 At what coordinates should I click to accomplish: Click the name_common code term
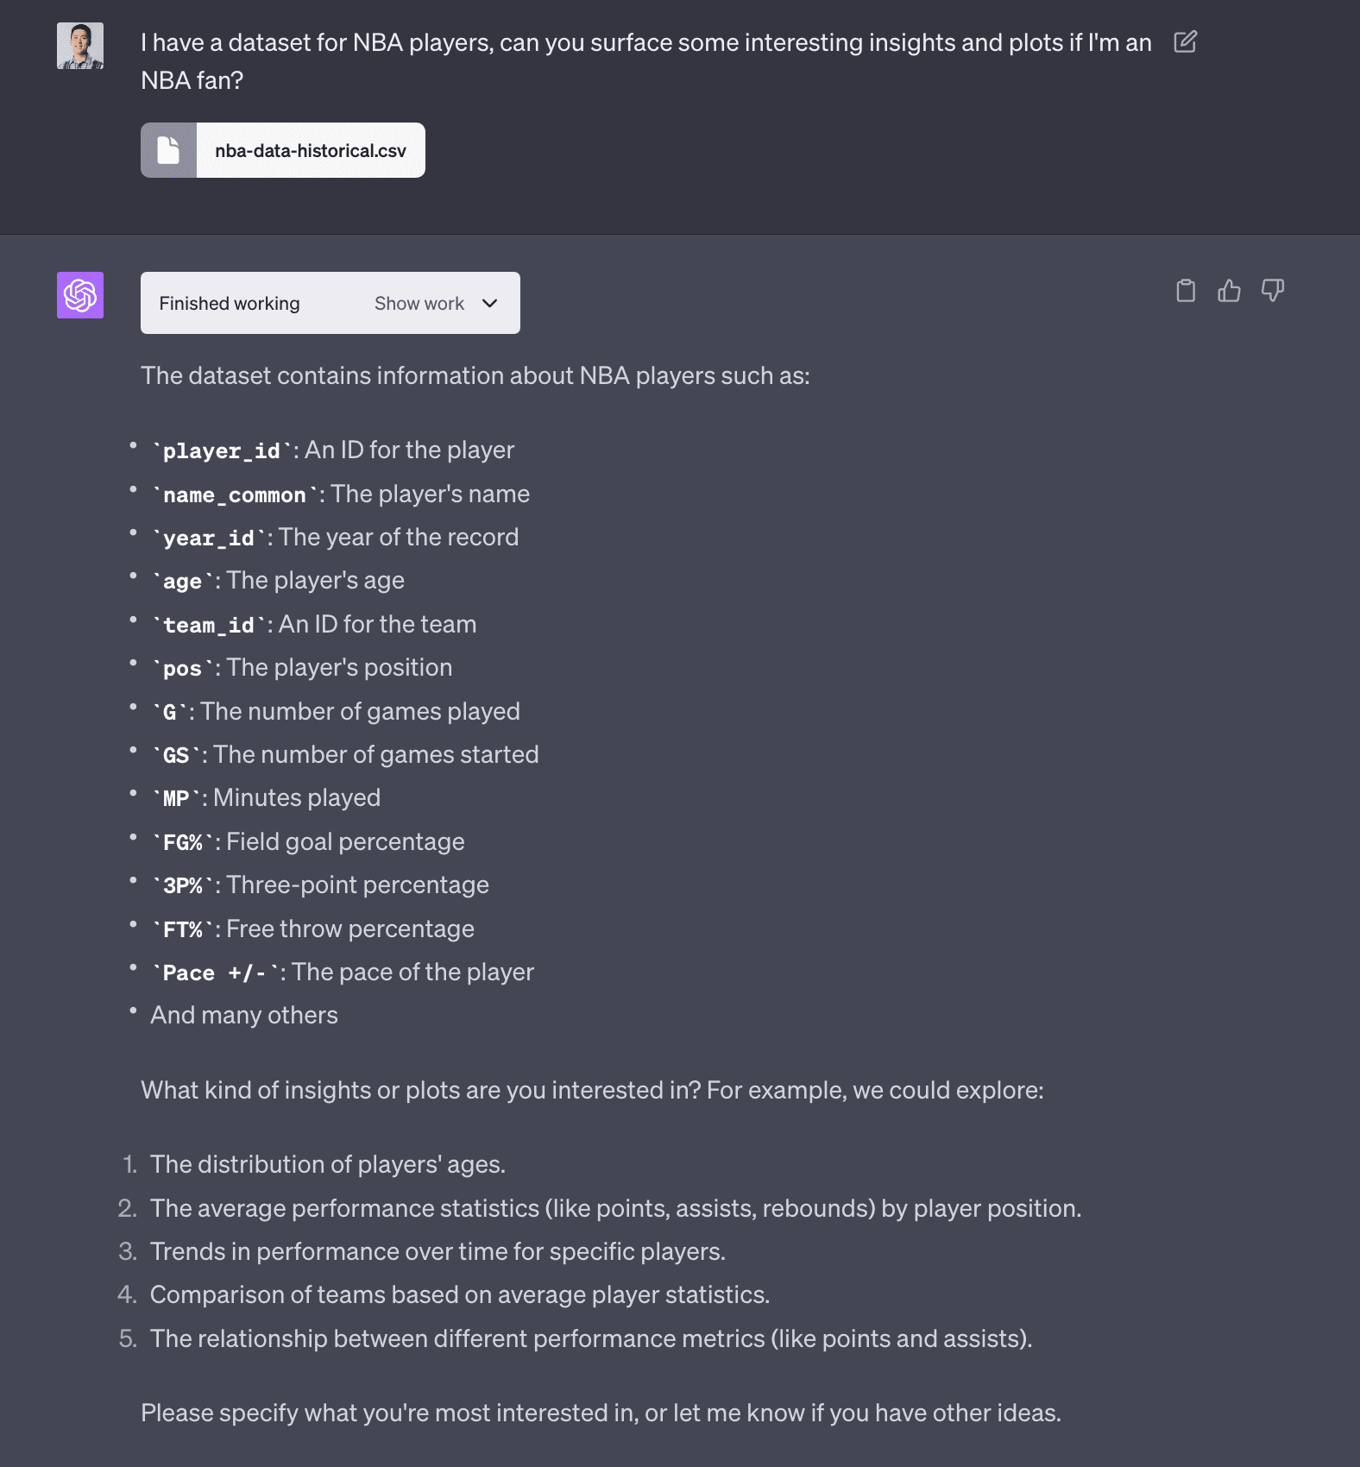[235, 495]
